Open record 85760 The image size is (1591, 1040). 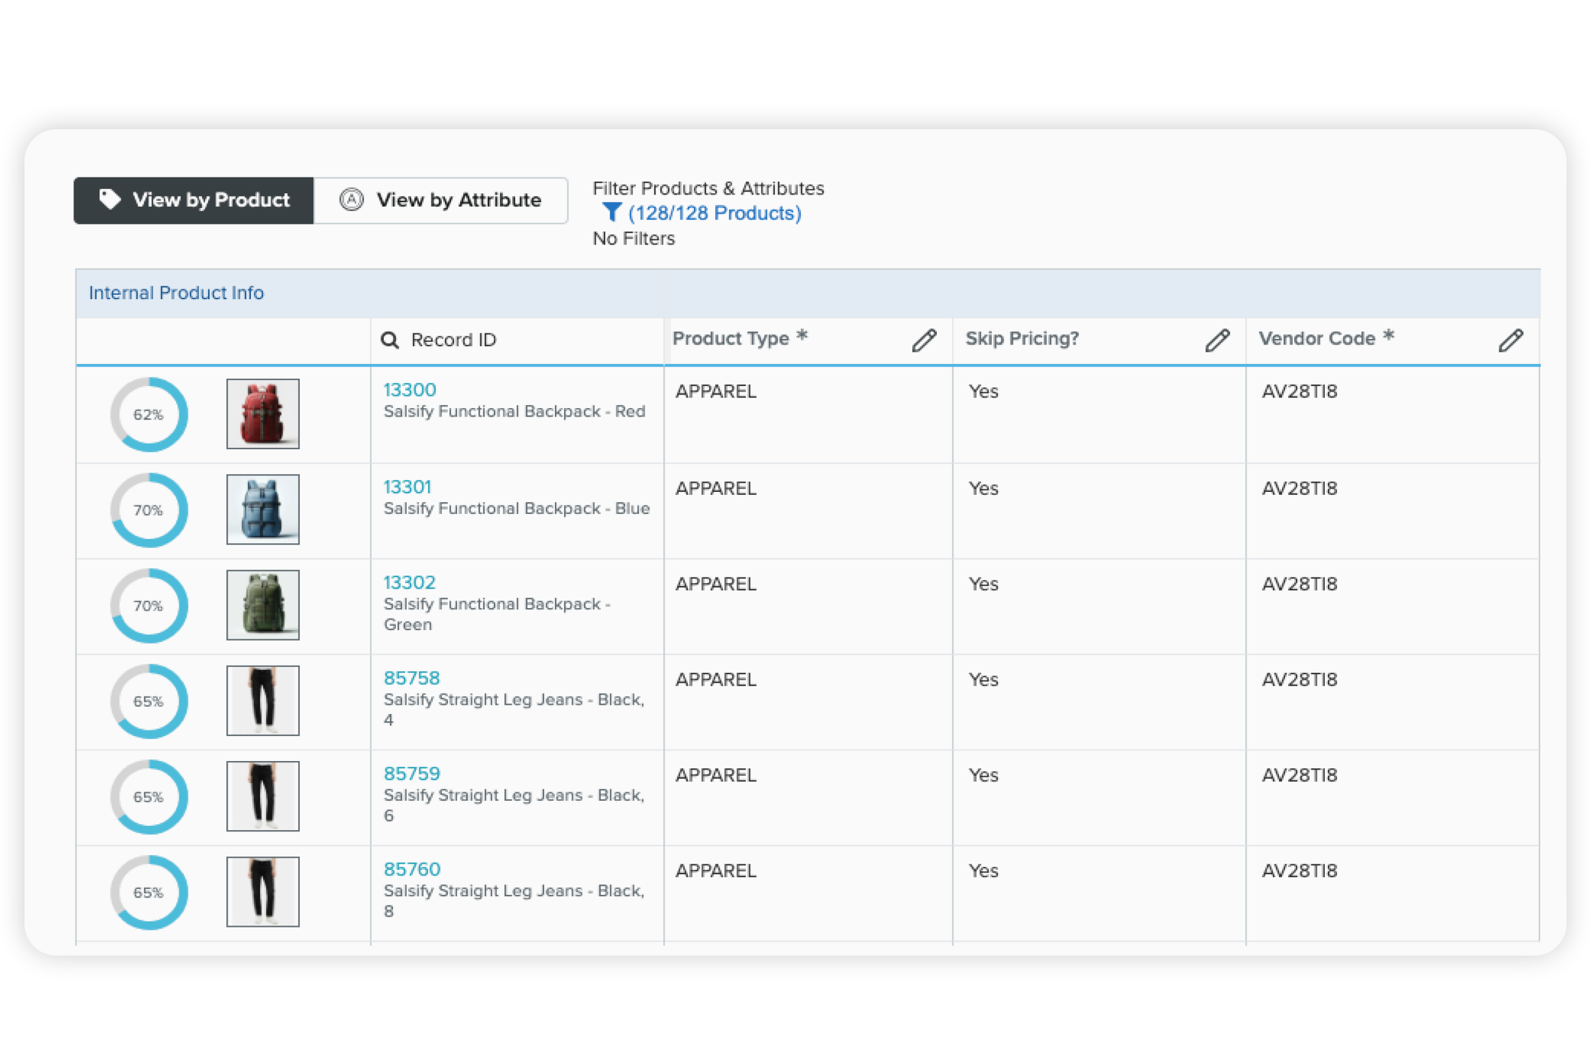[412, 869]
